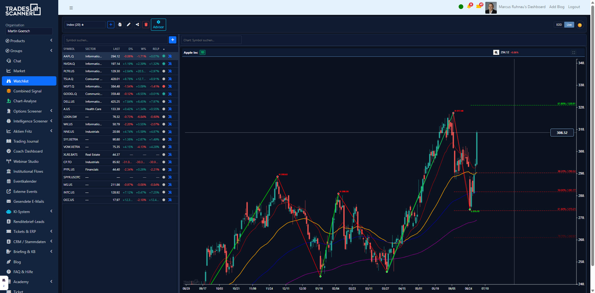
Task: Click the pencil edit watchlist icon
Action: coord(129,24)
